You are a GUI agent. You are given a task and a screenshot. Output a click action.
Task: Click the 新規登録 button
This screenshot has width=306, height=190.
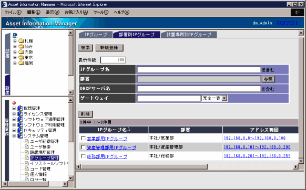pos(109,48)
